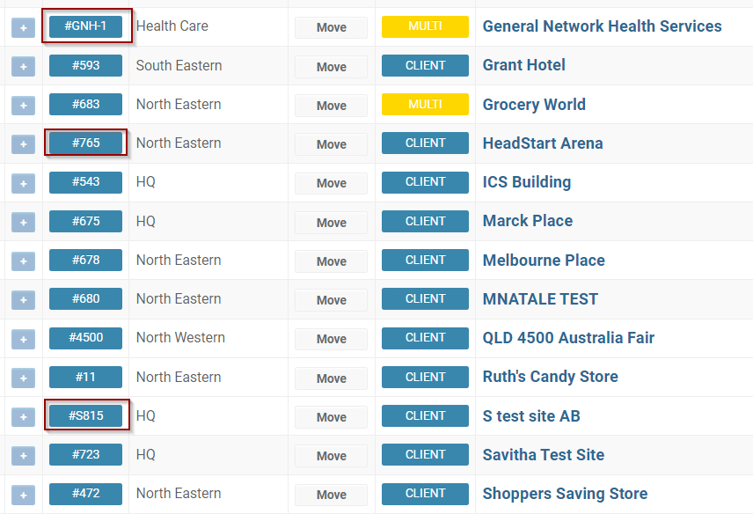Expand the Melbourne Place row
Screen dimensions: 753x514
tap(23, 261)
